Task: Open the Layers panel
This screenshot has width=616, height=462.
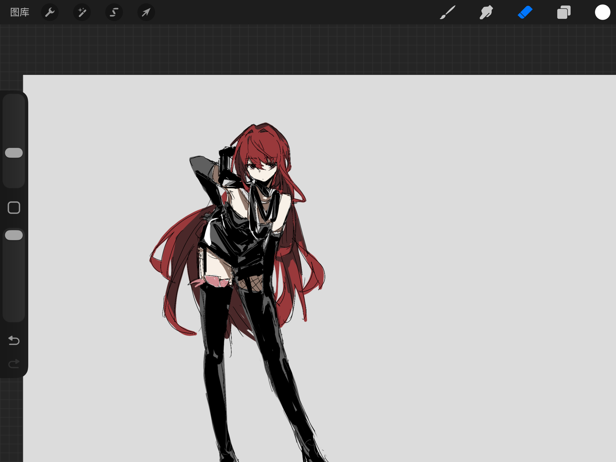Action: [x=564, y=12]
